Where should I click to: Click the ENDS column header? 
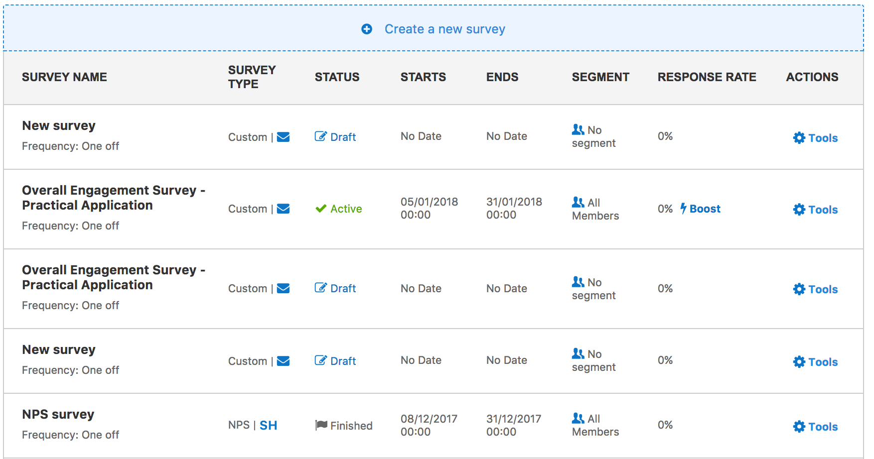coord(502,77)
